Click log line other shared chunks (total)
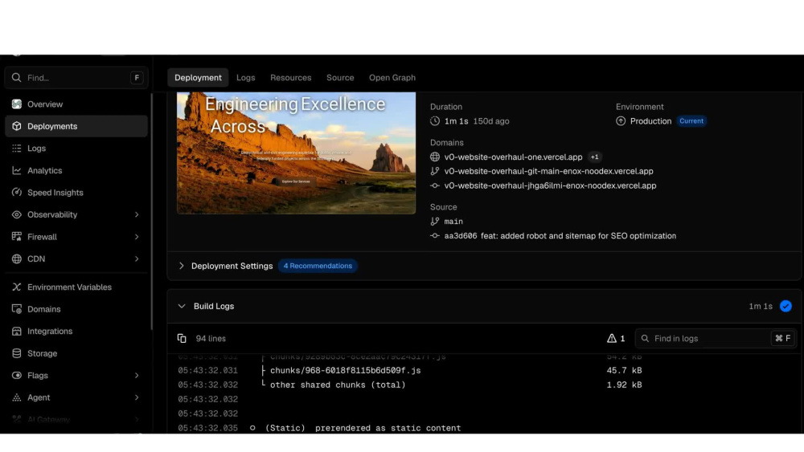The height and width of the screenshot is (452, 804). click(338, 385)
